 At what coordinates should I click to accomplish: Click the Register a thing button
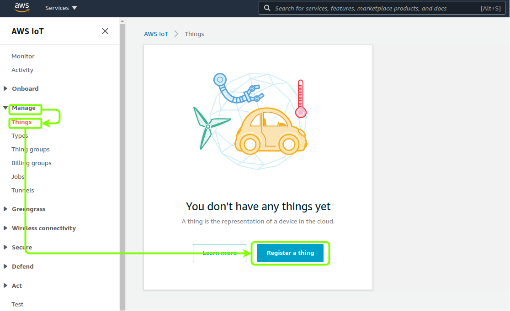tap(290, 253)
